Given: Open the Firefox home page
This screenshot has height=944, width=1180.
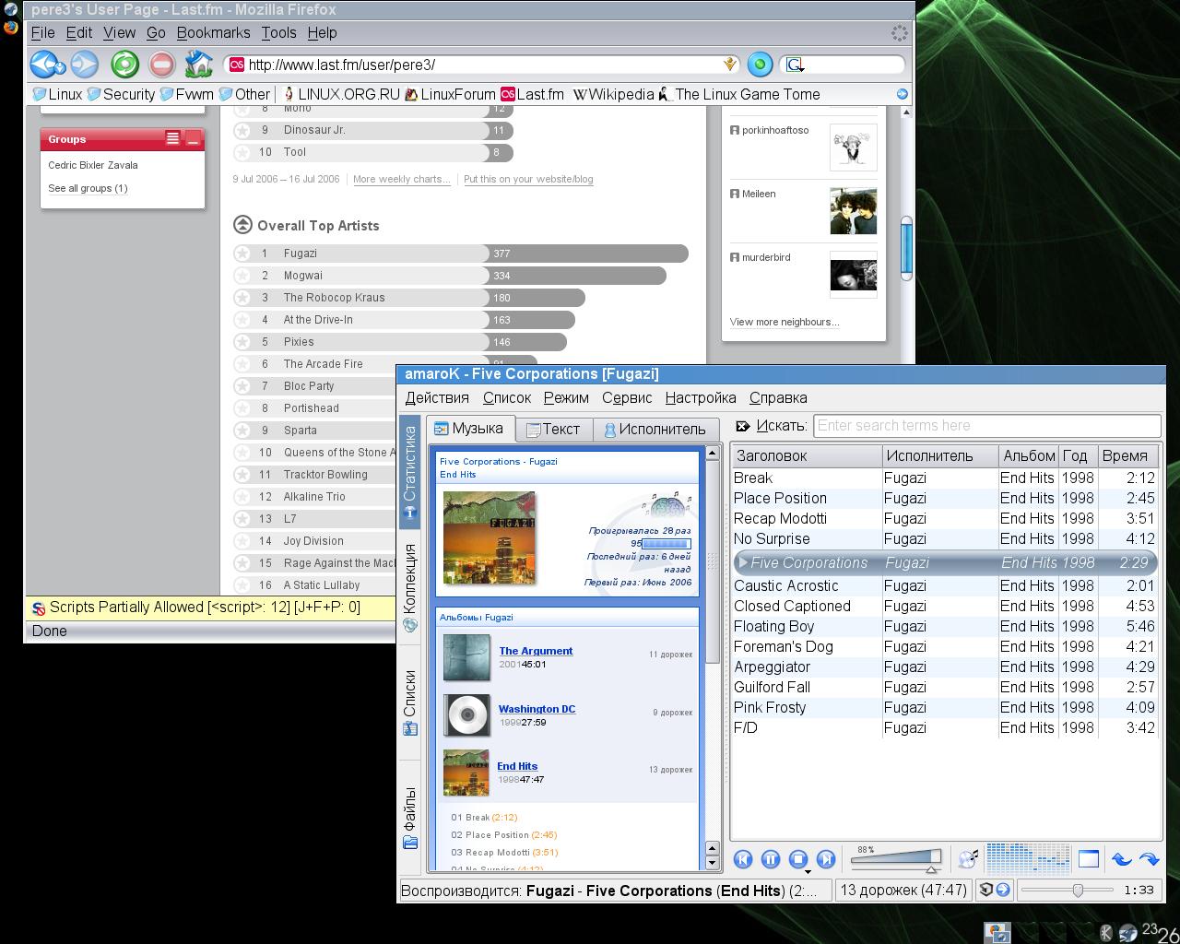Looking at the screenshot, I should 199,65.
